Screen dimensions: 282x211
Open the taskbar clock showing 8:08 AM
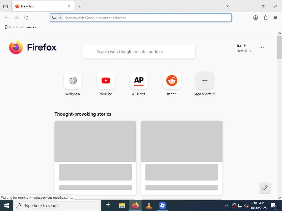258,206
